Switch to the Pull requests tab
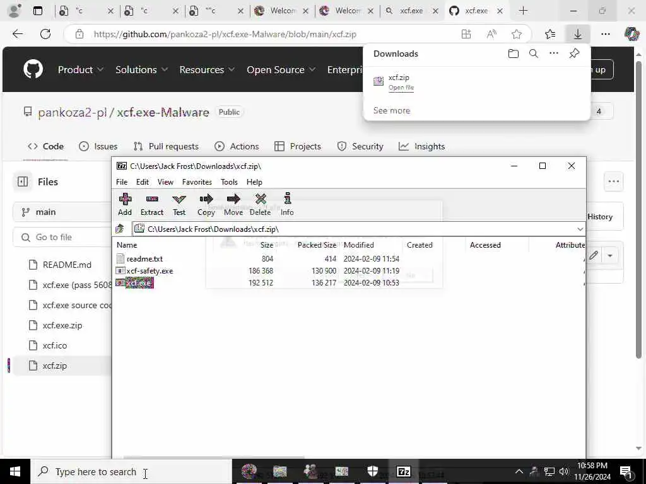 click(x=166, y=146)
